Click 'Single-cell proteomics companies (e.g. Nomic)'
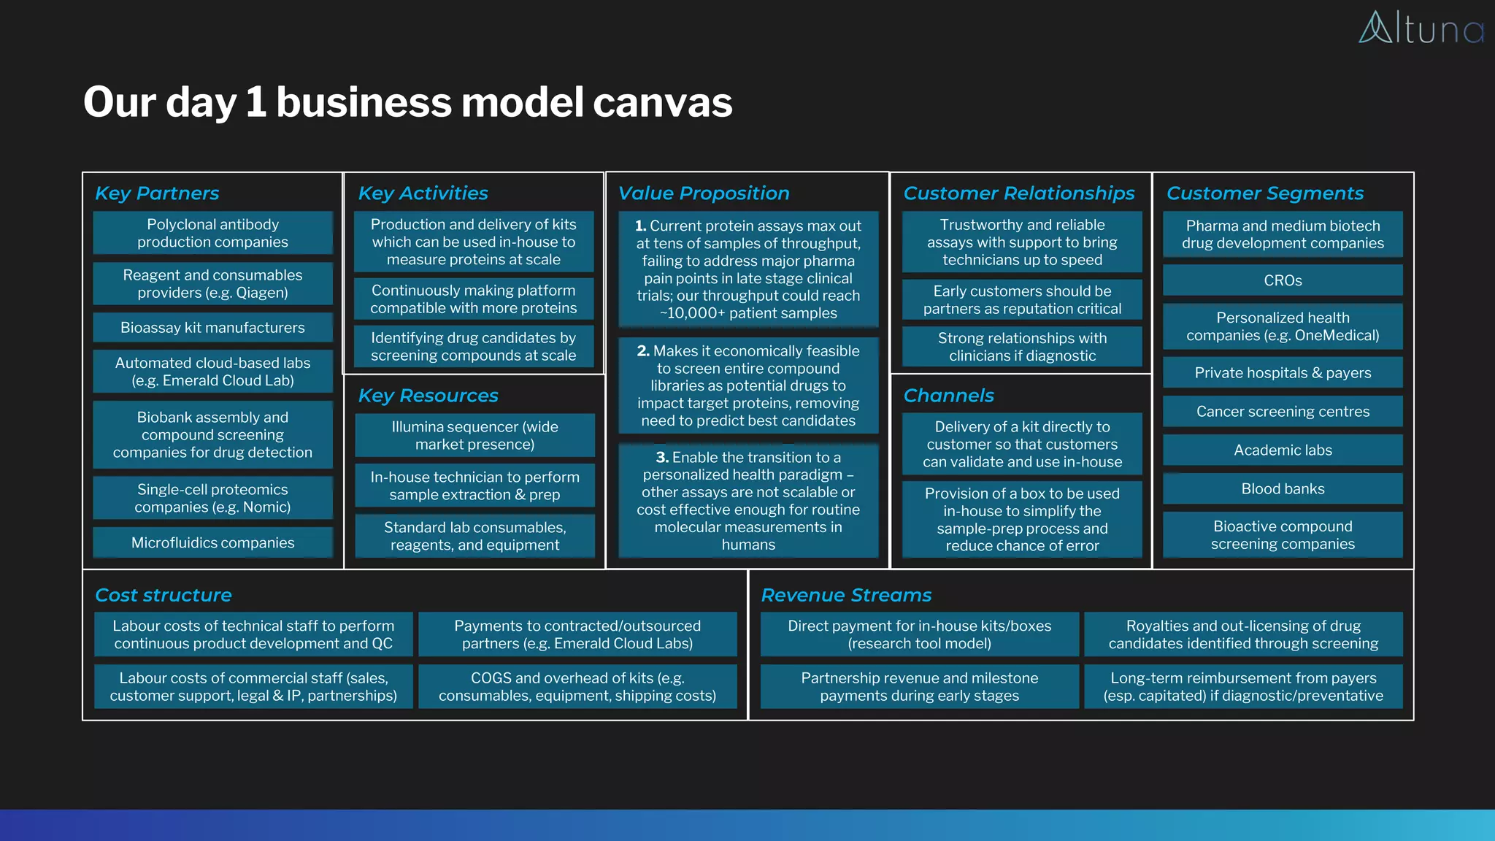The height and width of the screenshot is (841, 1495). tap(212, 498)
